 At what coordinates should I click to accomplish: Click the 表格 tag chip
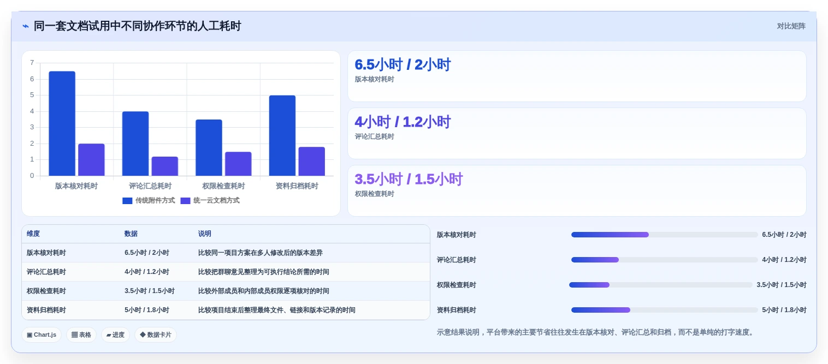(x=81, y=335)
